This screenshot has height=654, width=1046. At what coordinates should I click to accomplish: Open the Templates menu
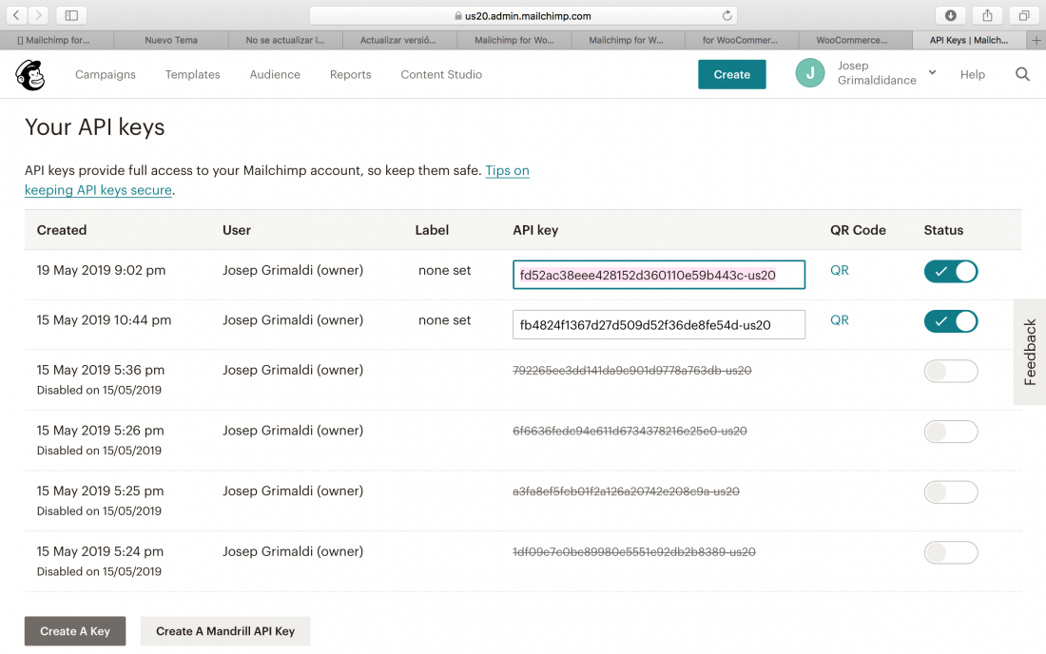coord(193,75)
